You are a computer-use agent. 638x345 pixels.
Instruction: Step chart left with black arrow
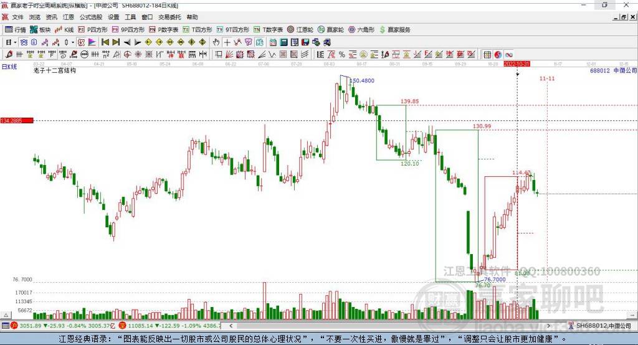[x=127, y=42]
